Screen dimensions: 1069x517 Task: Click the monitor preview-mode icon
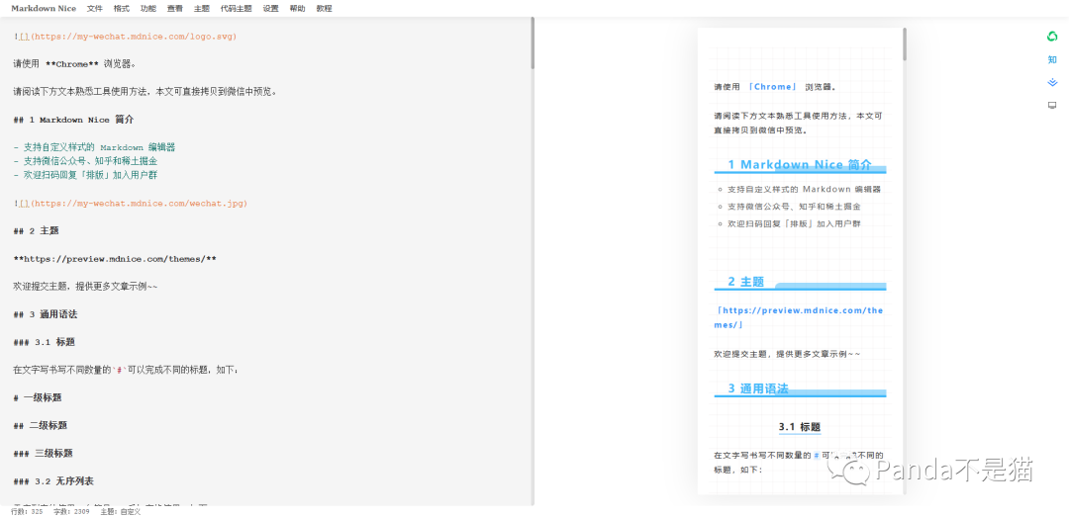pyautogui.click(x=1052, y=105)
